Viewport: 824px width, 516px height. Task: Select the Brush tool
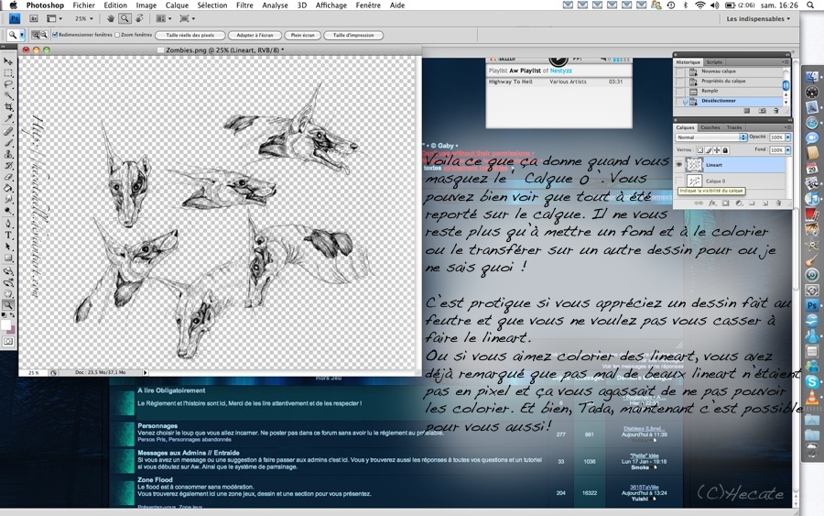(8, 143)
